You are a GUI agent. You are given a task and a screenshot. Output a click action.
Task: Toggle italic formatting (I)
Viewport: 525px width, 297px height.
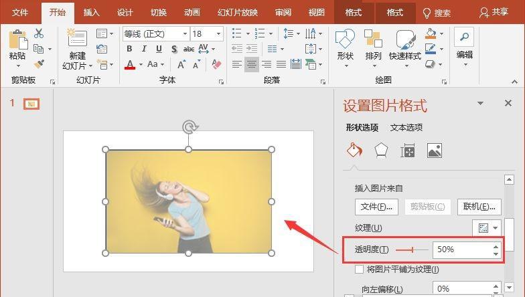pos(144,49)
